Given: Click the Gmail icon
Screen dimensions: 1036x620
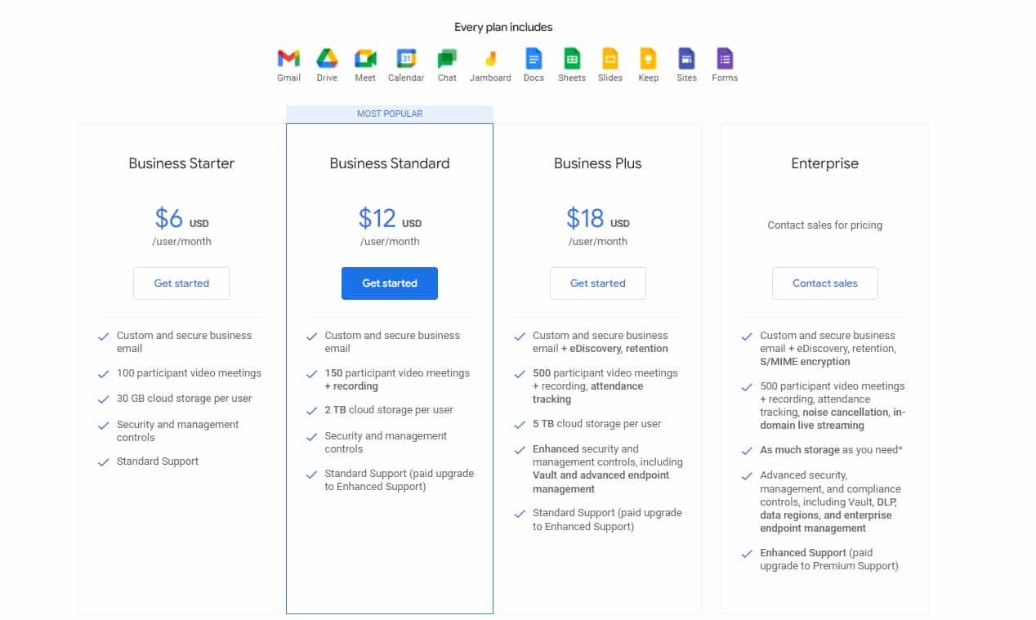Looking at the screenshot, I should (x=288, y=58).
